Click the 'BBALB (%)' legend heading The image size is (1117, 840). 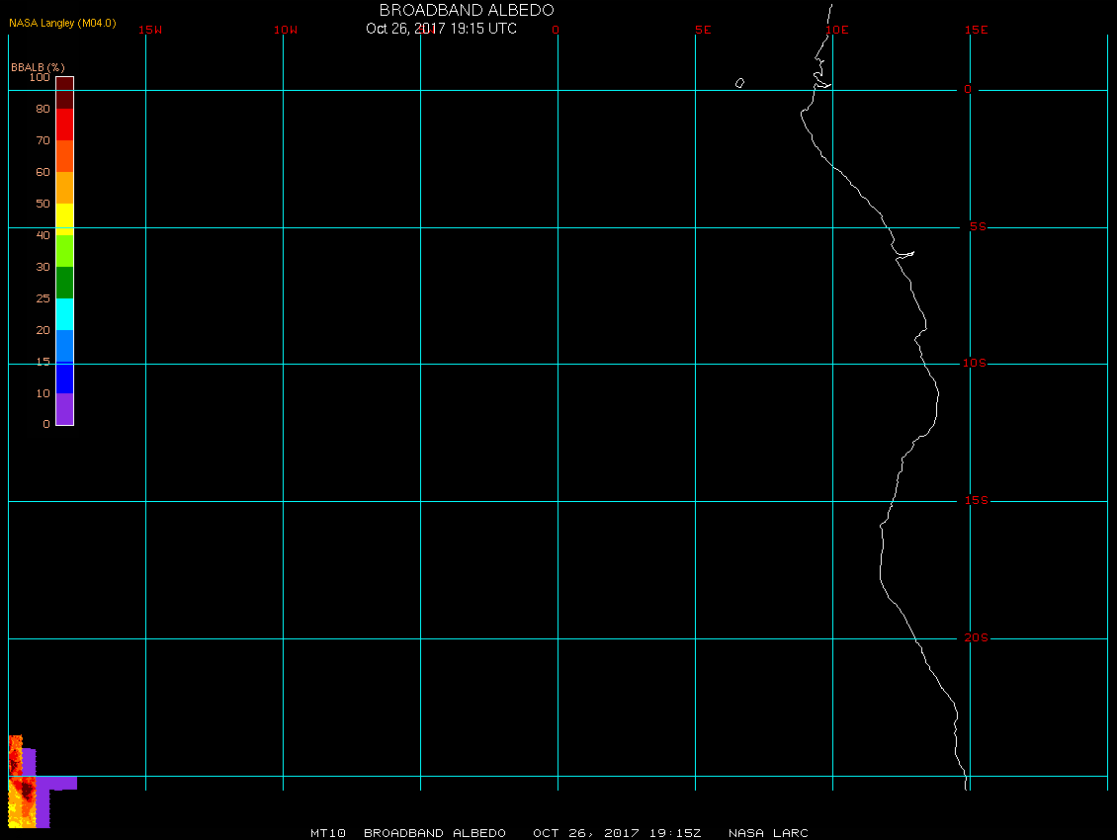[38, 67]
